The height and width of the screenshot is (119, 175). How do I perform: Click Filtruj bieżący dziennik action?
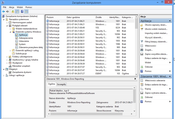(x=156, y=41)
